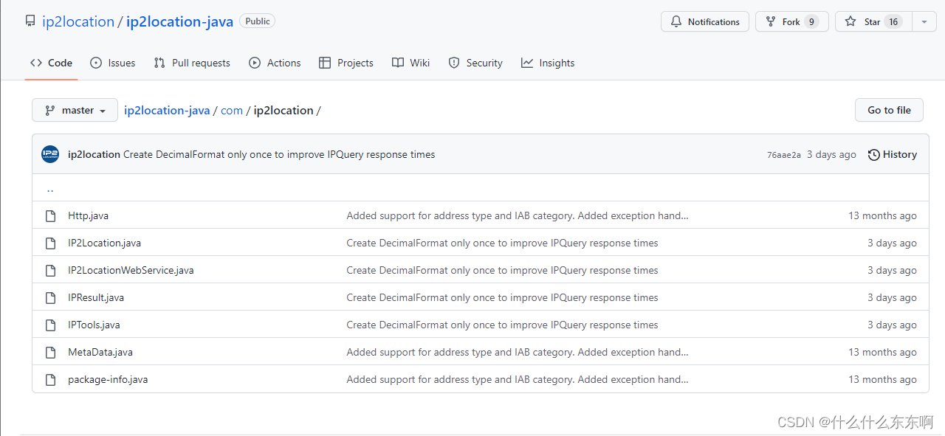Image resolution: width=945 pixels, height=436 pixels.
Task: Click the fork icon in Fork button
Action: pos(771,22)
